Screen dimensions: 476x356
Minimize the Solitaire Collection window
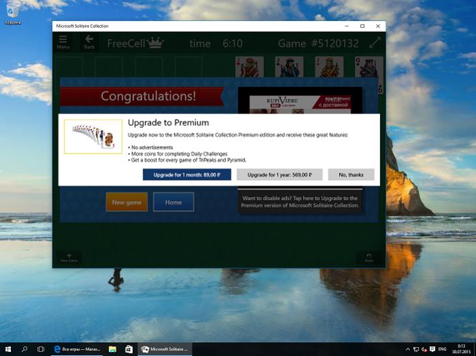tap(347, 26)
